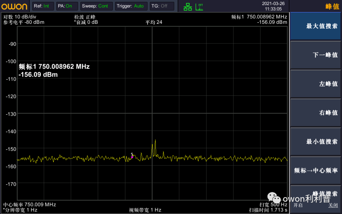Viewport: 342px width, 214px height.
Task: Click 检波 正峰 detector readout
Action: 85,17
